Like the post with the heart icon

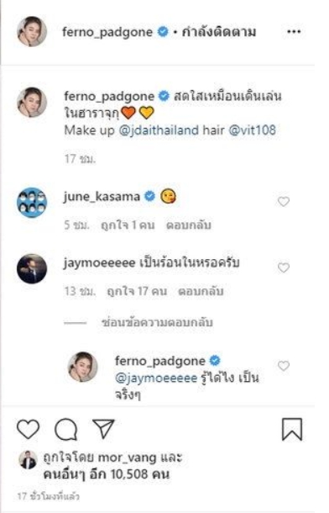pyautogui.click(x=28, y=429)
